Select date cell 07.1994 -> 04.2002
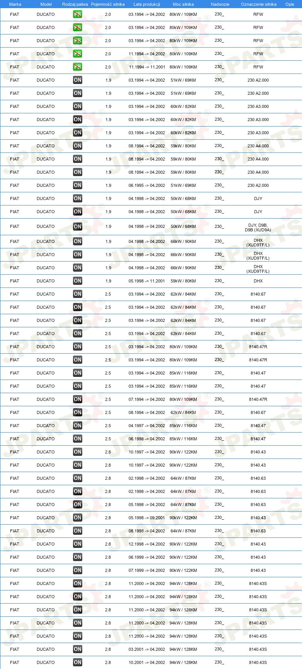 click(147, 399)
